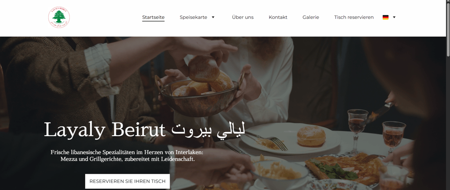Click the Latin 'Layaly Beirut' headline text
450x190 pixels.
tap(105, 130)
